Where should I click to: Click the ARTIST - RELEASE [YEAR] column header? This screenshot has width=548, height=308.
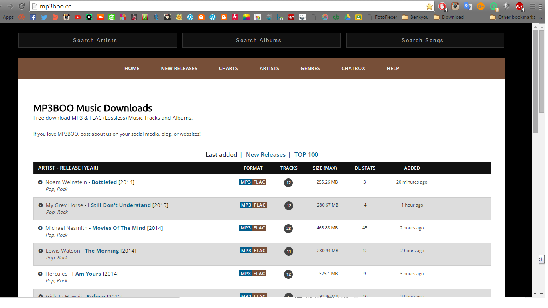pyautogui.click(x=68, y=168)
